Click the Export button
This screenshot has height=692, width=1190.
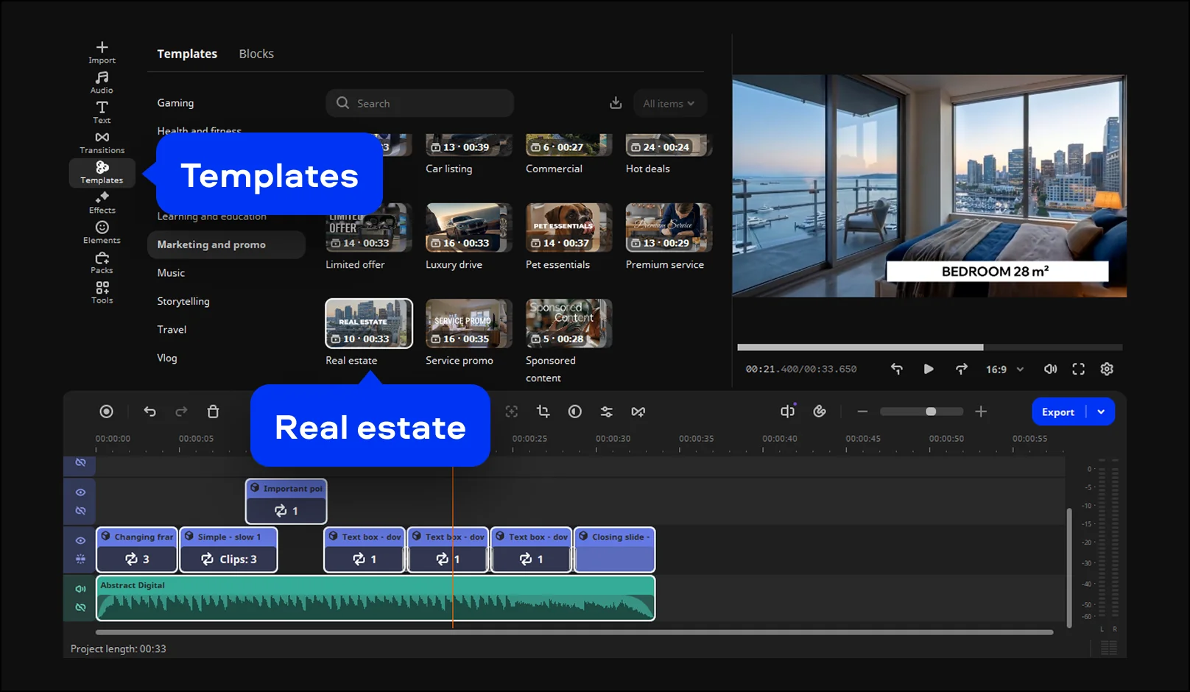tap(1058, 412)
